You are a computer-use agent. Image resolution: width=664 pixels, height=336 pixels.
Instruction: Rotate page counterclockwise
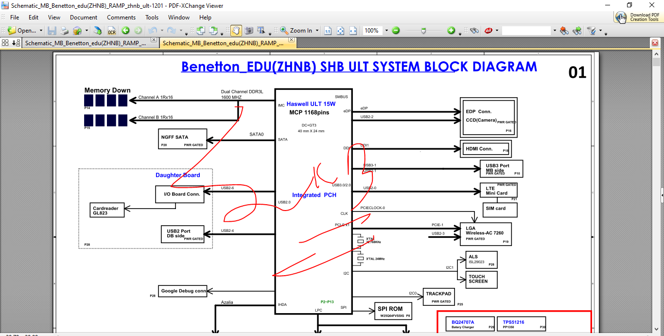pyautogui.click(x=200, y=30)
